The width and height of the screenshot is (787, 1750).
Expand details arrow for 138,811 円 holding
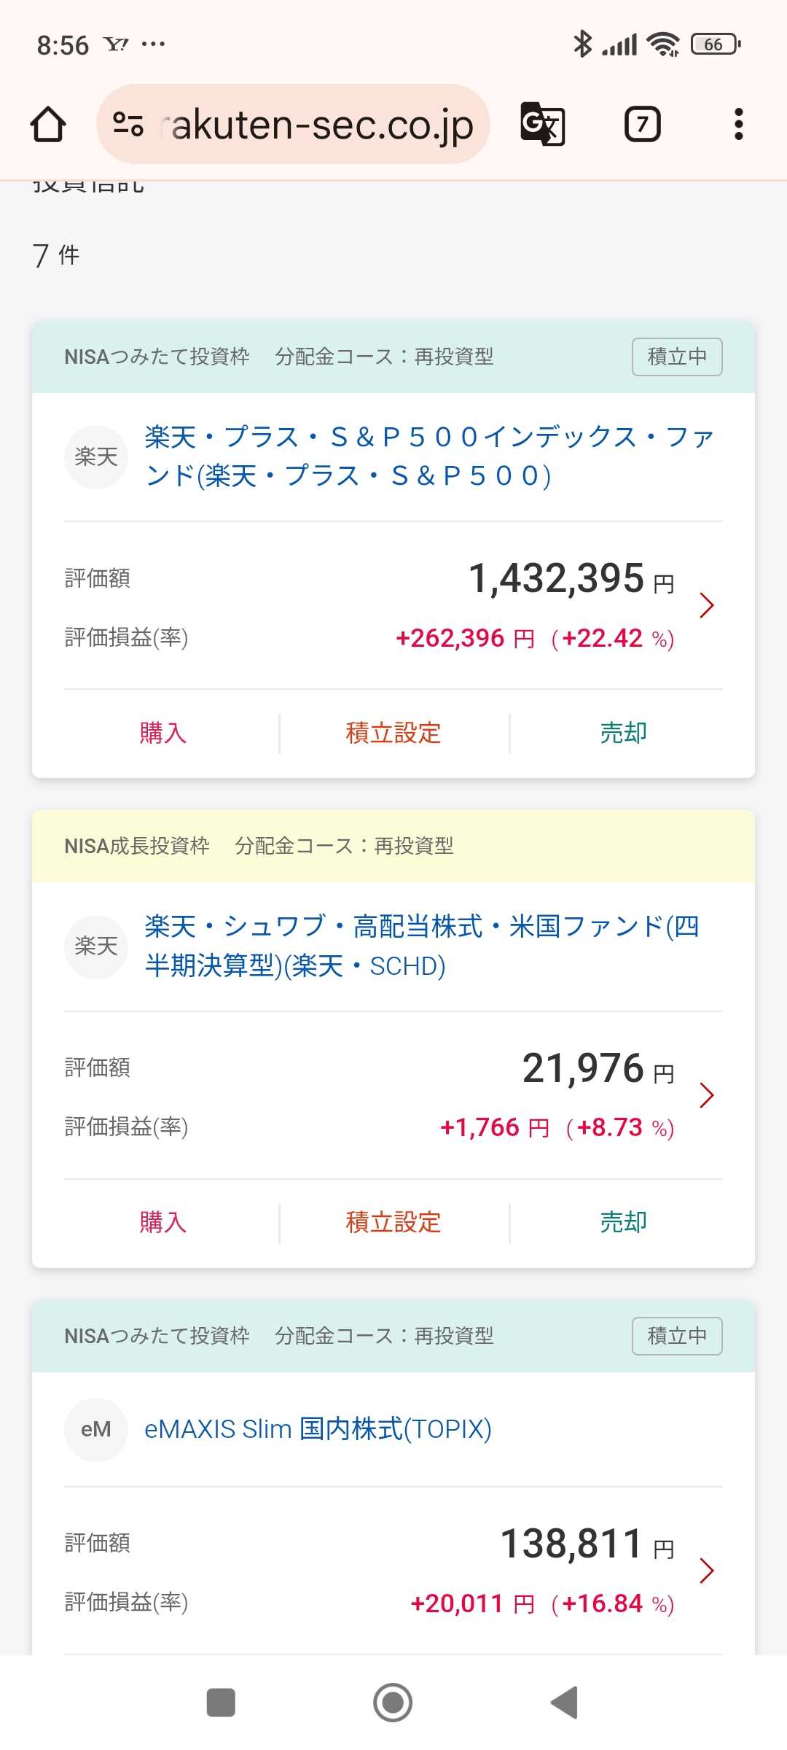[x=706, y=1571]
